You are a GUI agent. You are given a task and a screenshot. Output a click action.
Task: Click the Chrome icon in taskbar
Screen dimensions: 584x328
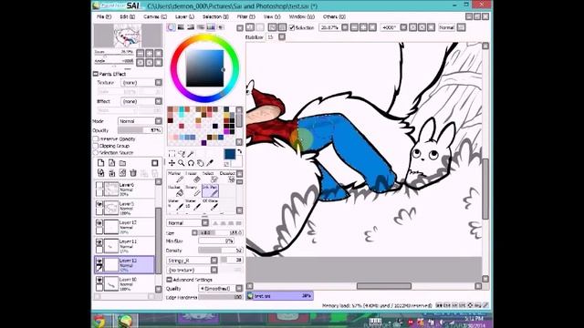coord(99,321)
